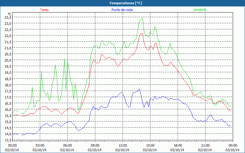Click the 15,0 y-axis value

click(8, 122)
